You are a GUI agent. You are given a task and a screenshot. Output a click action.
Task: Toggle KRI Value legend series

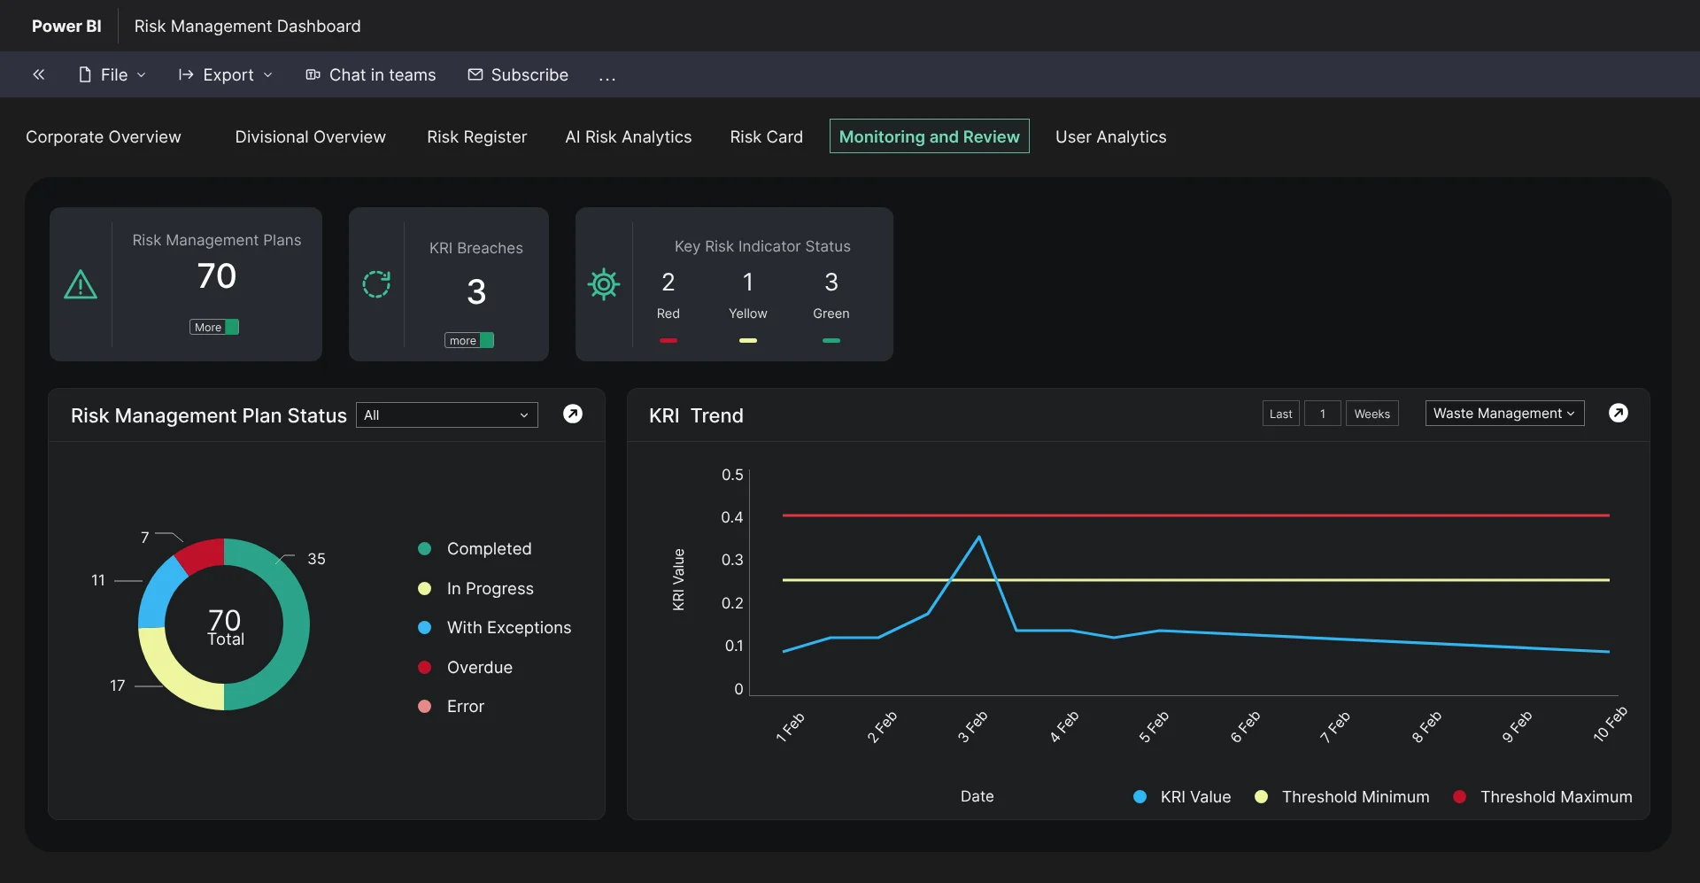(x=1182, y=796)
